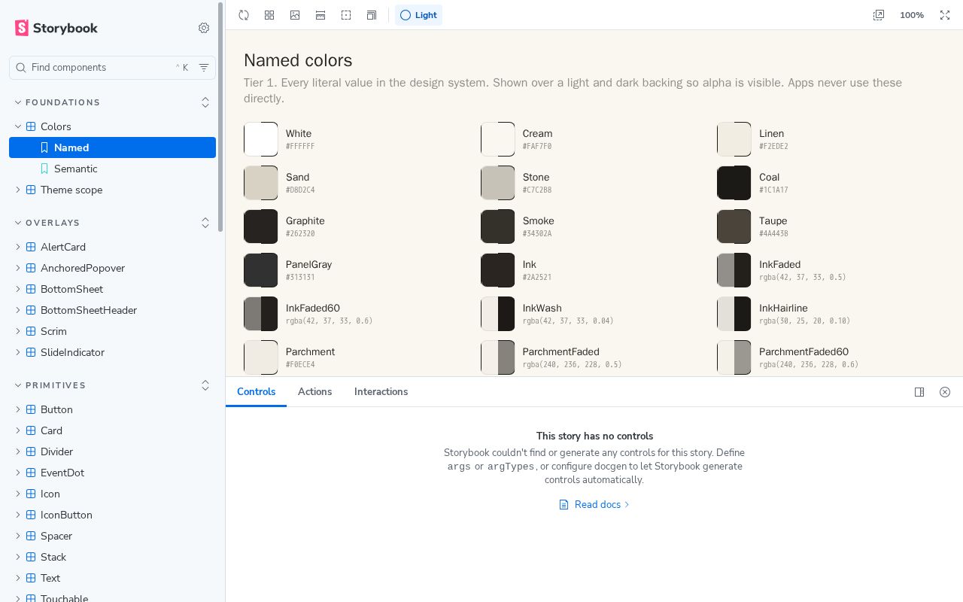963x602 pixels.
Task: Open the Actions tab
Action: [x=314, y=392]
